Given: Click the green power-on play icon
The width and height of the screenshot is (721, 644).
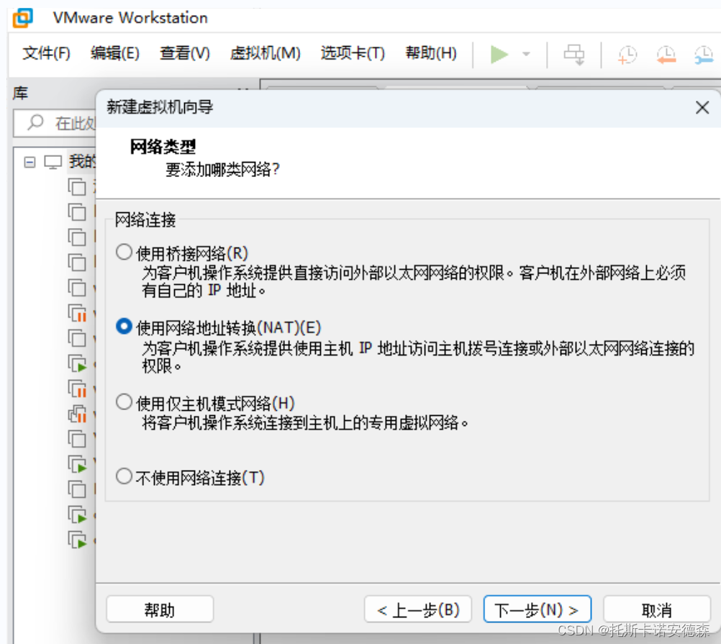Looking at the screenshot, I should pyautogui.click(x=499, y=54).
